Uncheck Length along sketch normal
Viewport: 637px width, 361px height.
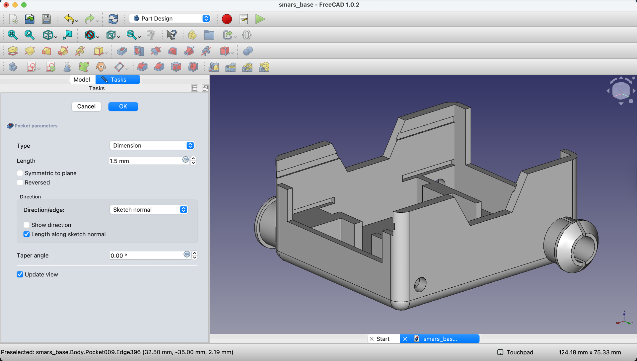27,234
